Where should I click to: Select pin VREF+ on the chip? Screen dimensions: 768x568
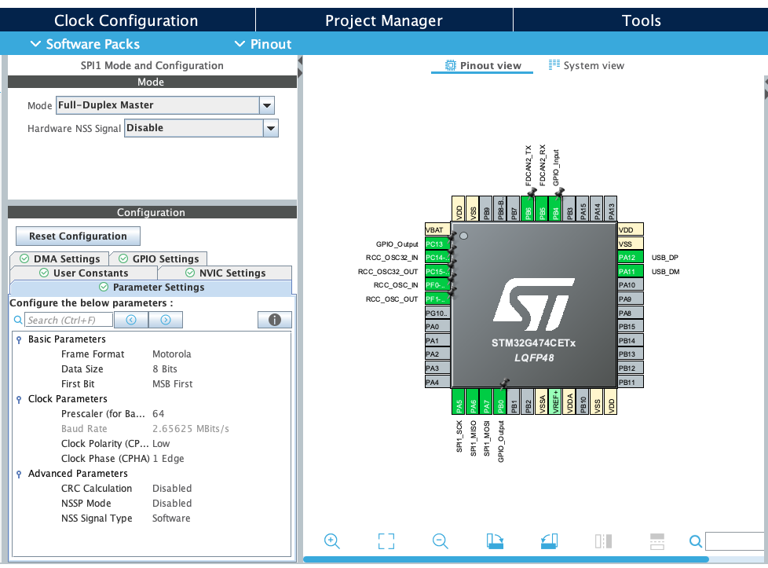point(555,401)
